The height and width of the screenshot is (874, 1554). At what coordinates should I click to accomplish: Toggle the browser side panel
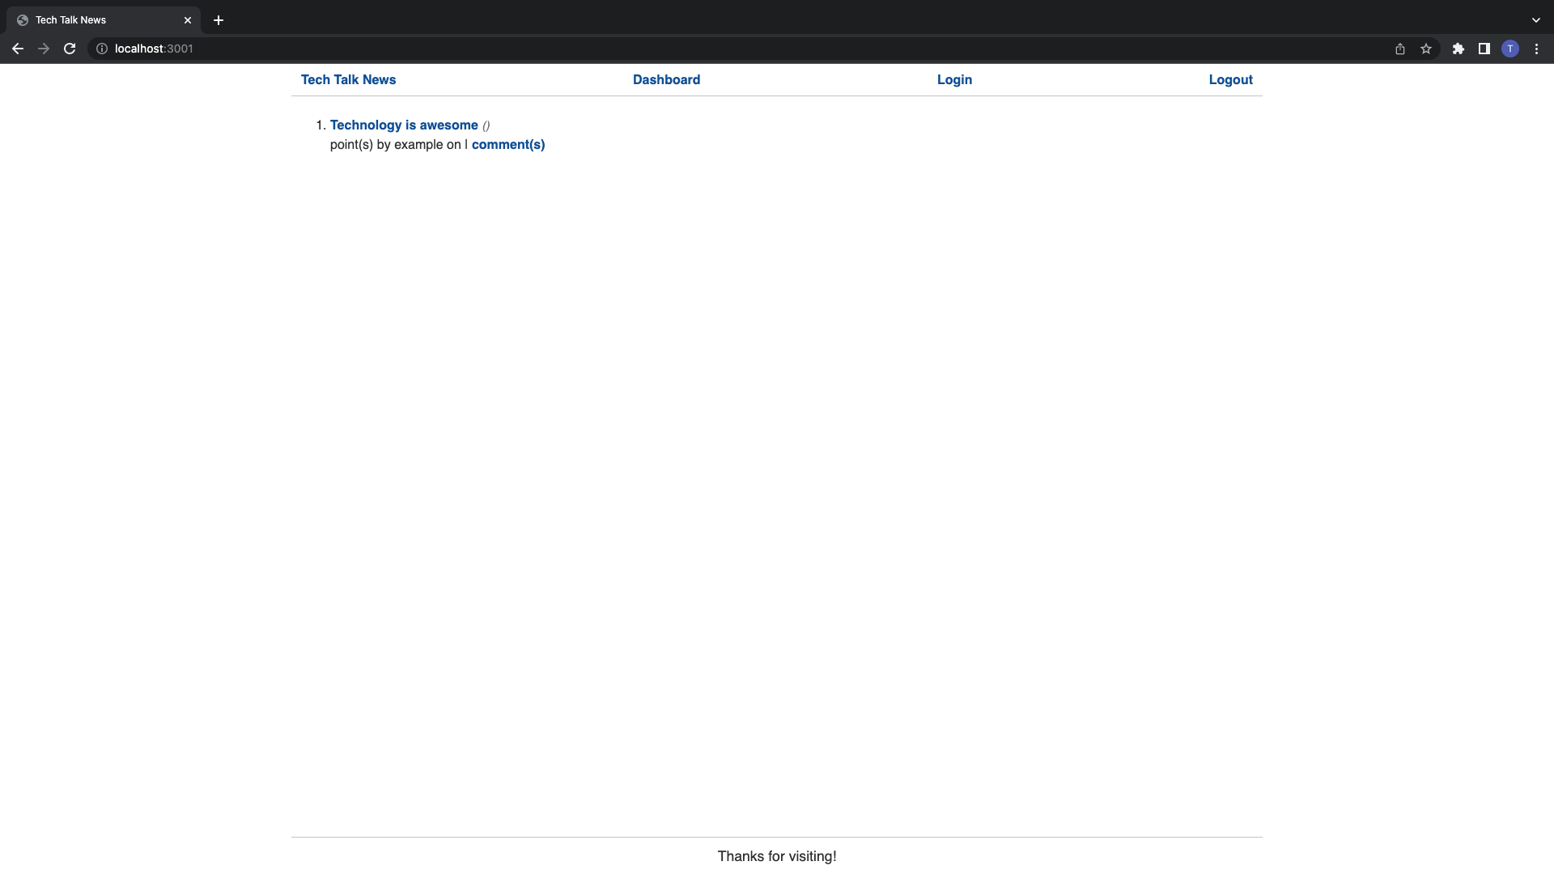[x=1484, y=49]
